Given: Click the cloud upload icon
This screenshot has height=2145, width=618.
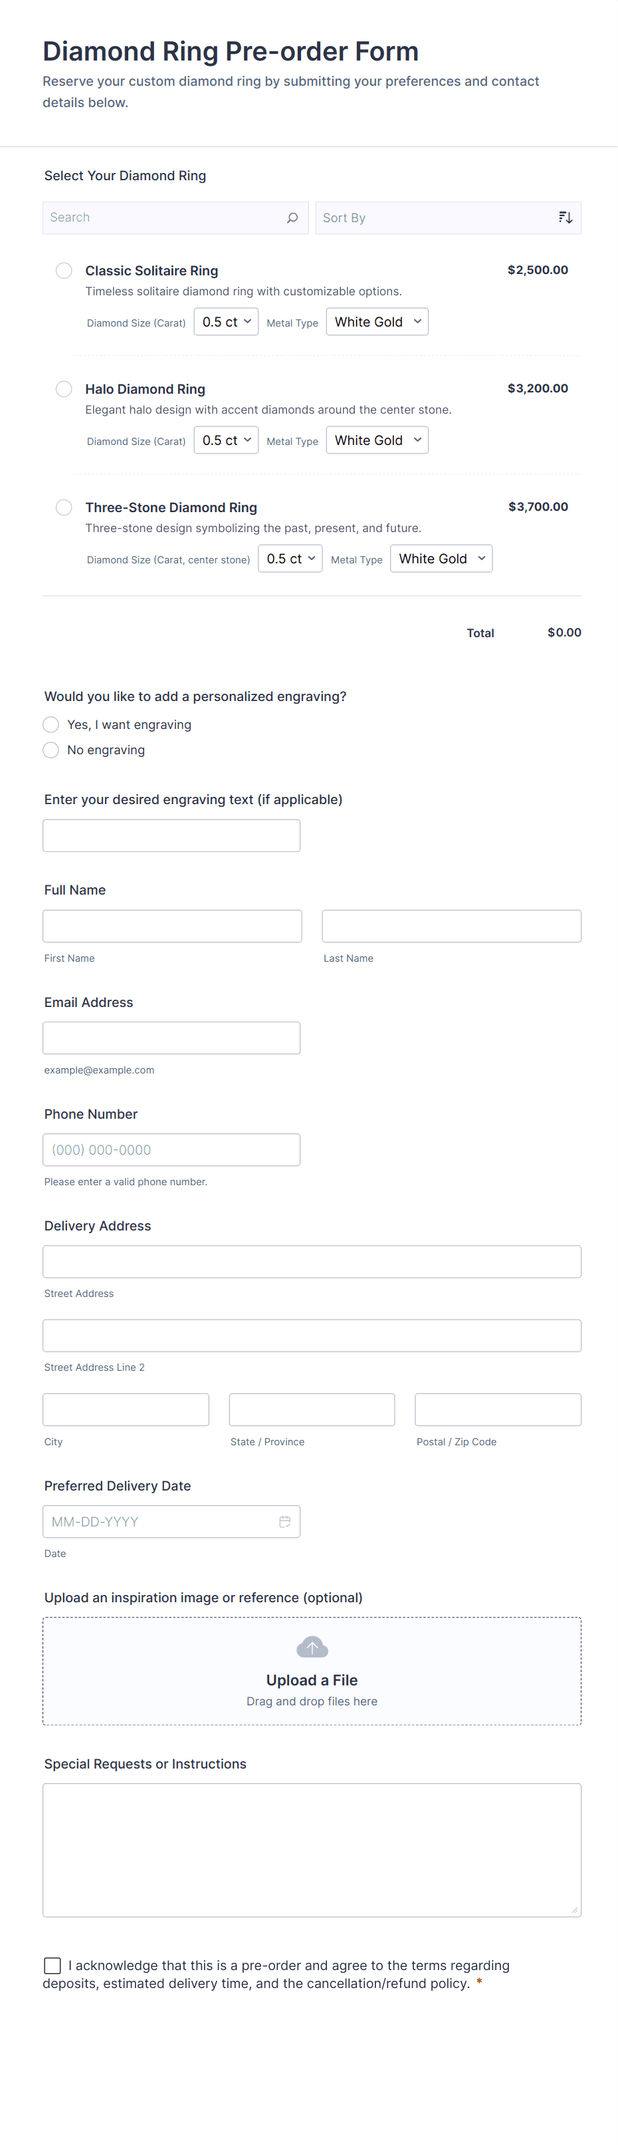Looking at the screenshot, I should [x=312, y=1647].
